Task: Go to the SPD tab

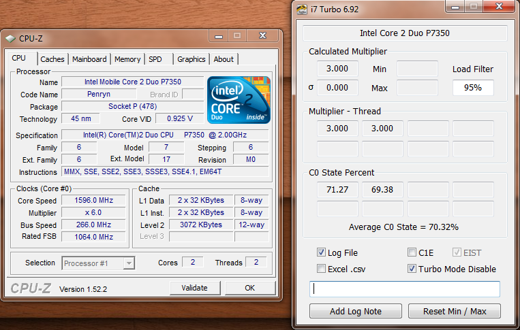Action: coord(159,59)
